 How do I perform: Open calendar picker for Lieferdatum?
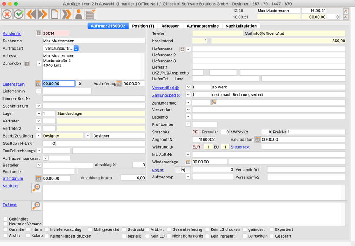tap(38, 84)
